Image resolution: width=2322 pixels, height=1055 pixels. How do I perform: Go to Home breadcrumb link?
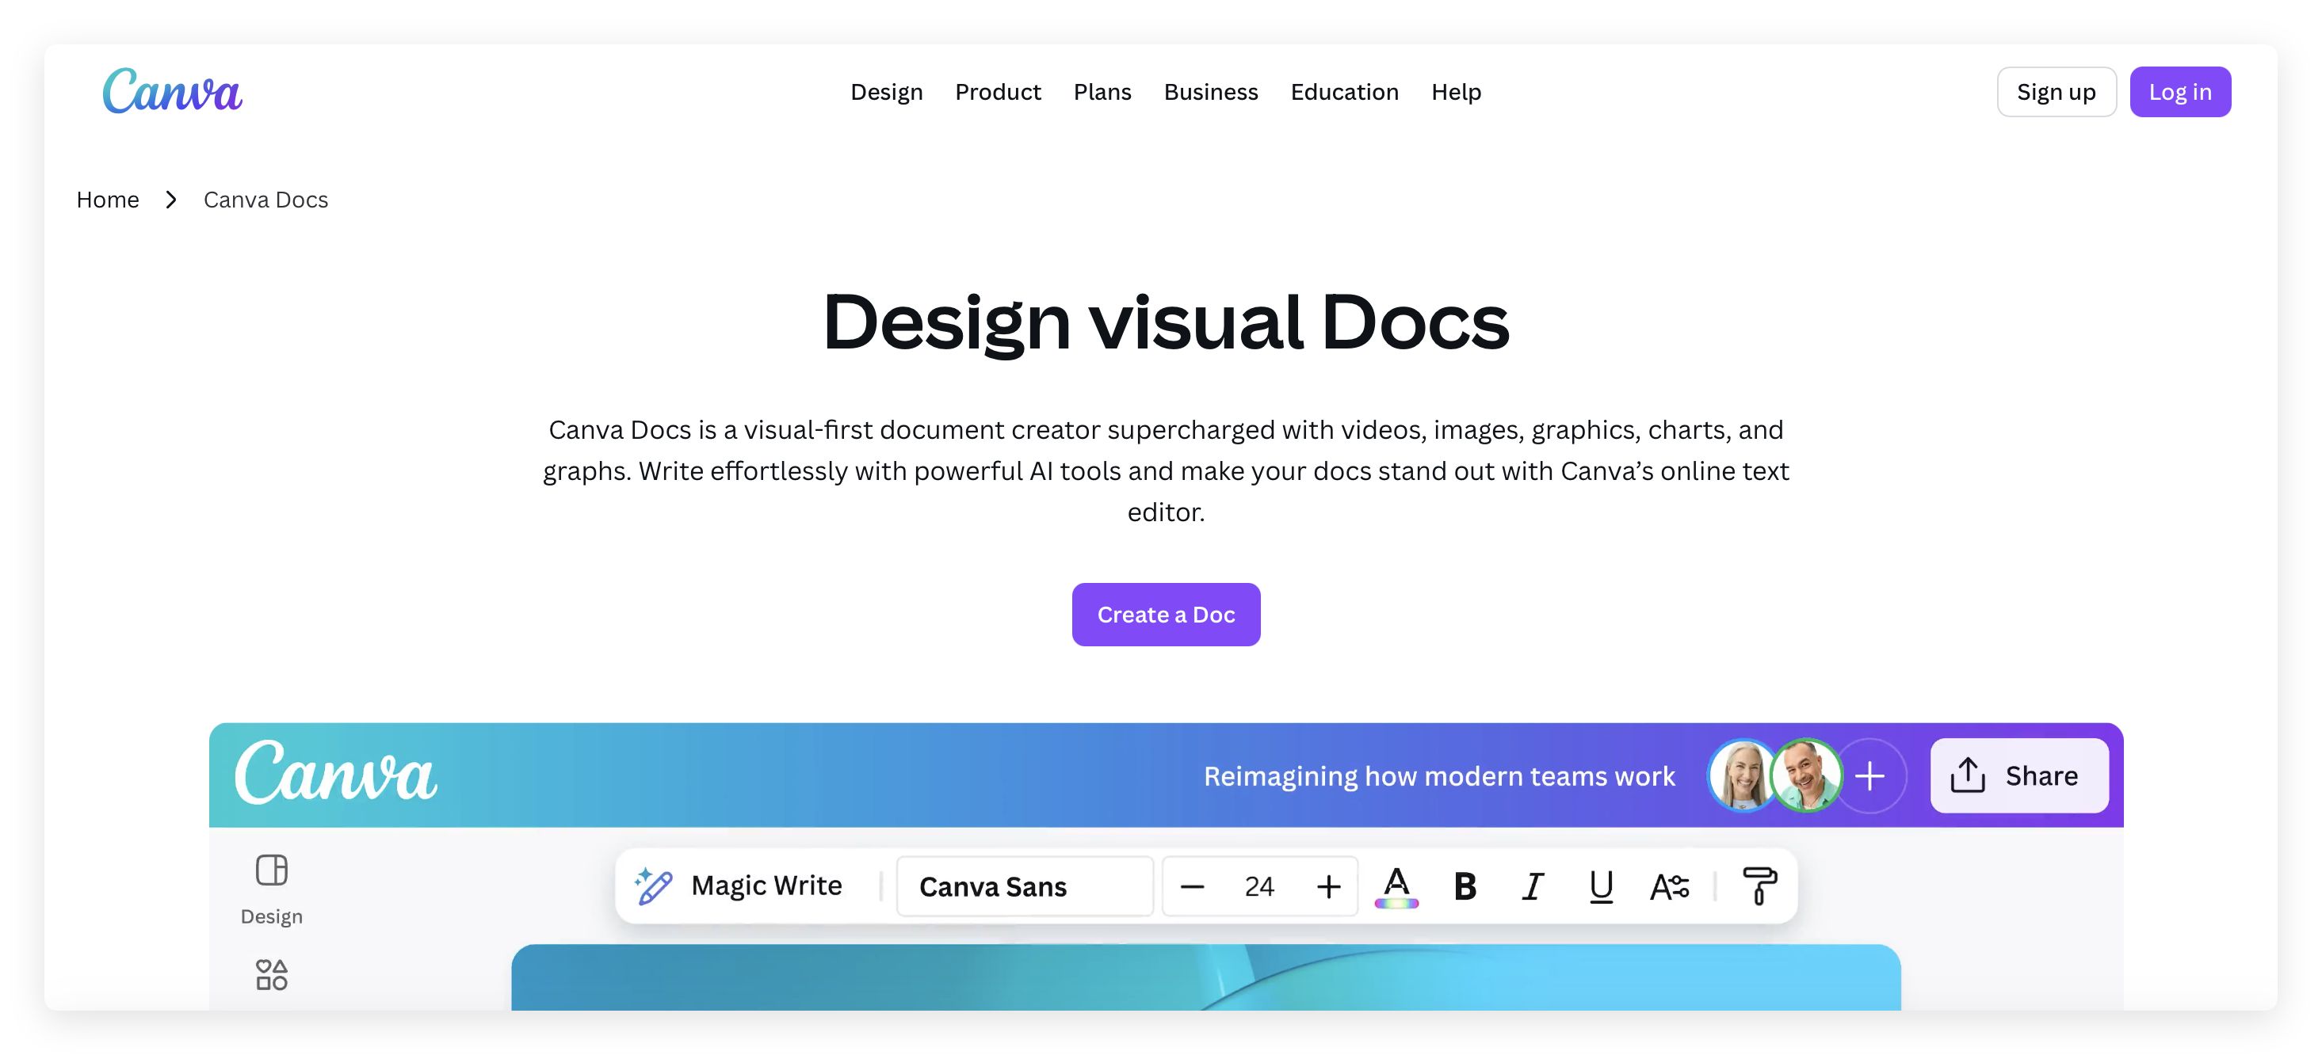pyautogui.click(x=107, y=199)
